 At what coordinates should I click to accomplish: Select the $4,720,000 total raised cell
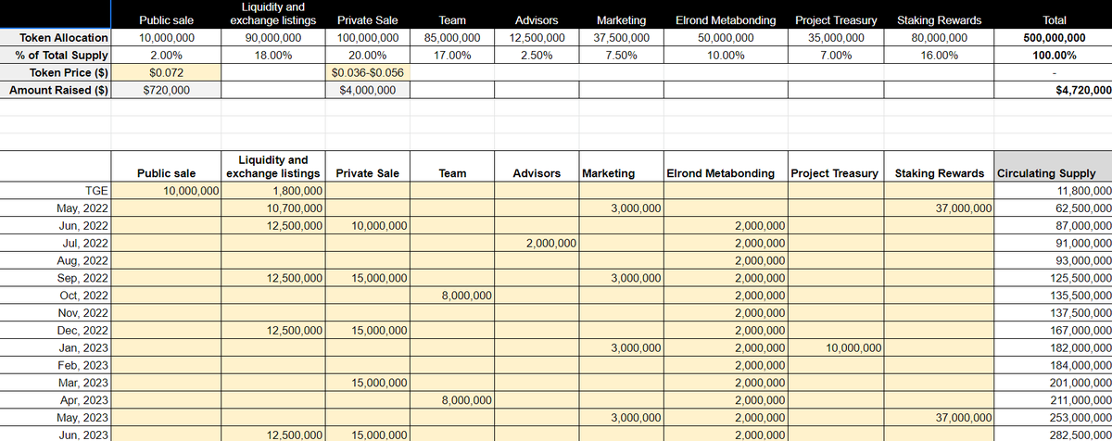coord(1054,90)
